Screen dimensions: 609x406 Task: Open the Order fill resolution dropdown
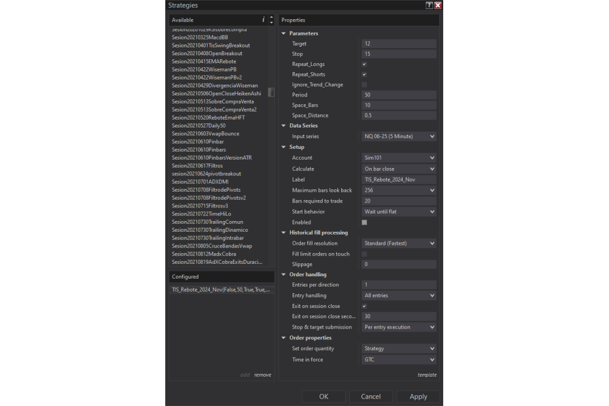tap(399, 243)
